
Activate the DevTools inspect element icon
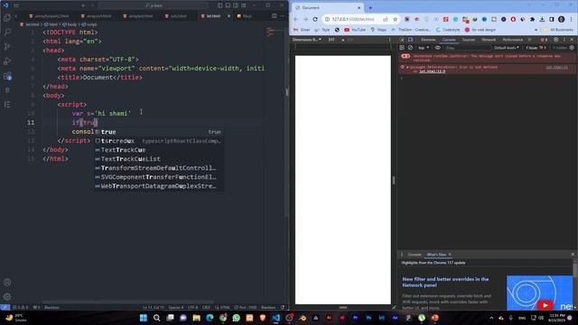pyautogui.click(x=402, y=40)
